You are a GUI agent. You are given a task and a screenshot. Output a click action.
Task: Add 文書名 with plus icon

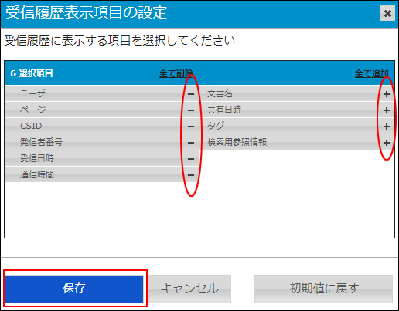(386, 94)
